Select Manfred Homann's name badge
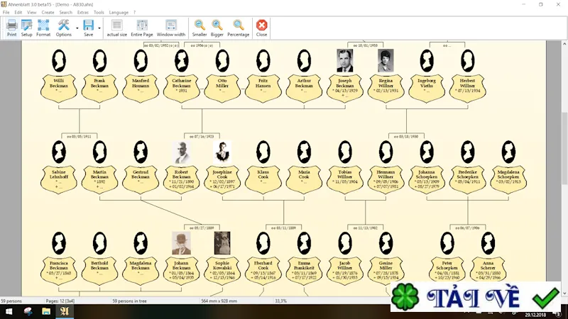The image size is (568, 319). tap(141, 88)
